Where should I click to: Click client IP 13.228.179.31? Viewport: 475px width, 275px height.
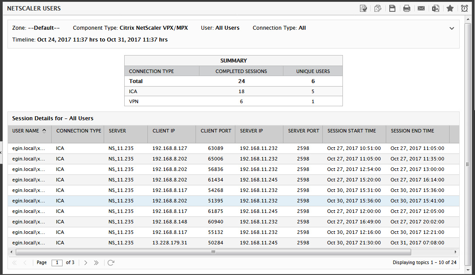click(170, 243)
